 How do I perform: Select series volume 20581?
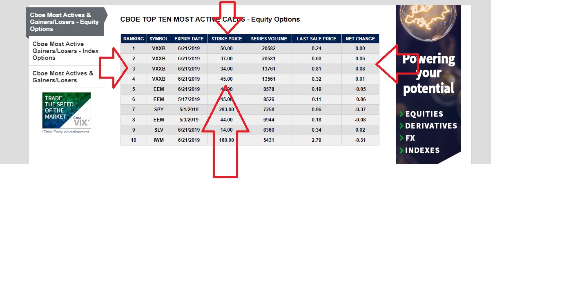pyautogui.click(x=269, y=59)
